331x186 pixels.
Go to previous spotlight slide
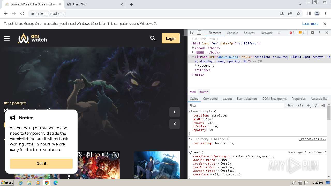pos(175,124)
